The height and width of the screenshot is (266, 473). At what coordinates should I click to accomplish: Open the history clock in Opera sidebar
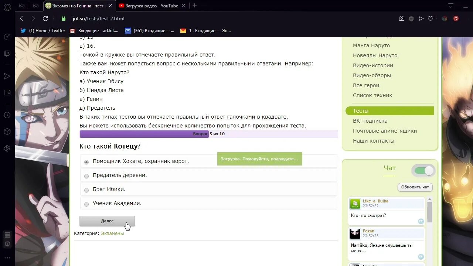(x=7, y=115)
